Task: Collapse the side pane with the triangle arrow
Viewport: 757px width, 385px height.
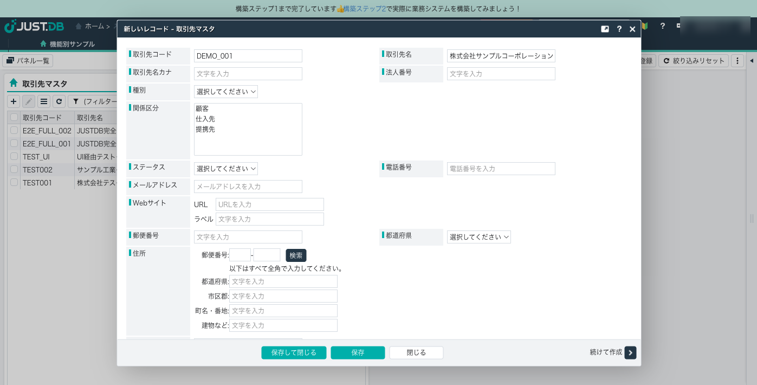Action: 752,61
